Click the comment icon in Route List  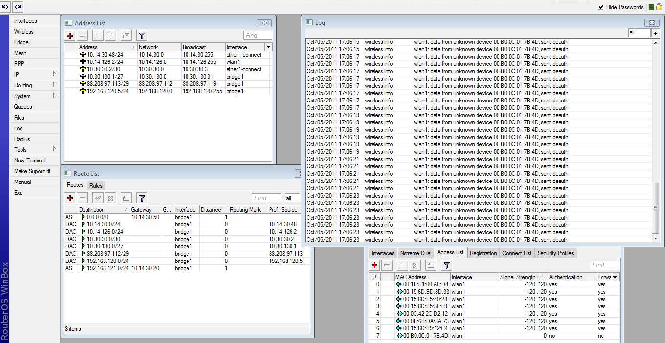pos(126,198)
